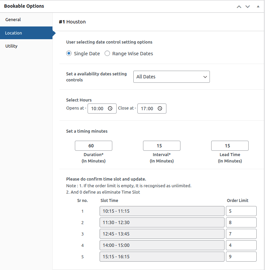Screen dimensions: 265x270
Task: Open the Location settings tab
Action: [x=13, y=33]
